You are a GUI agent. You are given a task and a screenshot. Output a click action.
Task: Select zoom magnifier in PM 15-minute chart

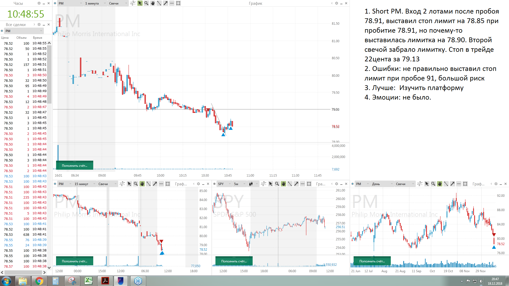pyautogui.click(x=136, y=184)
